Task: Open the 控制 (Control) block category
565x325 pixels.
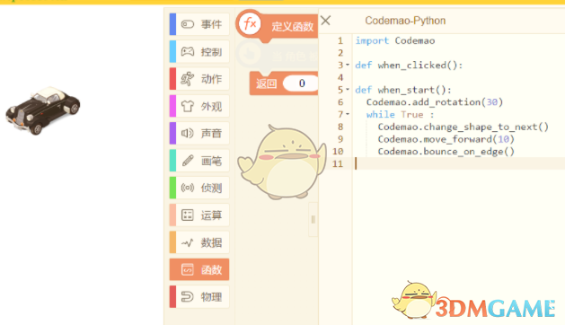Action: click(199, 51)
